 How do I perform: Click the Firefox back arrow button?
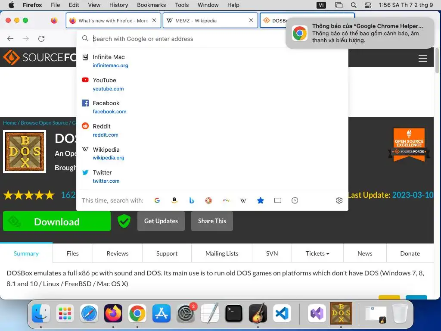[10, 38]
